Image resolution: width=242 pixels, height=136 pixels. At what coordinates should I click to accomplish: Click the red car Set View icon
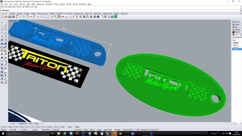[x=63, y=17]
